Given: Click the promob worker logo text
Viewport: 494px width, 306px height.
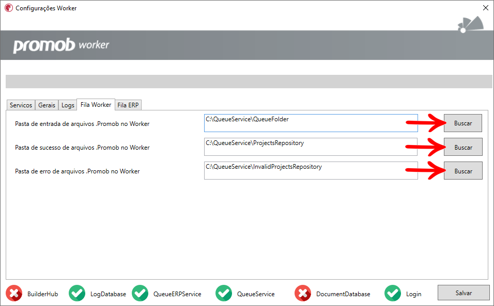Looking at the screenshot, I should [x=61, y=45].
